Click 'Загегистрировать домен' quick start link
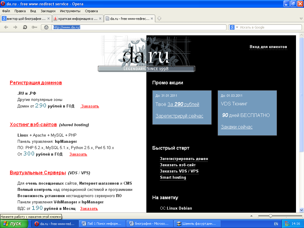The width and height of the screenshot is (304, 228). coord(184,159)
